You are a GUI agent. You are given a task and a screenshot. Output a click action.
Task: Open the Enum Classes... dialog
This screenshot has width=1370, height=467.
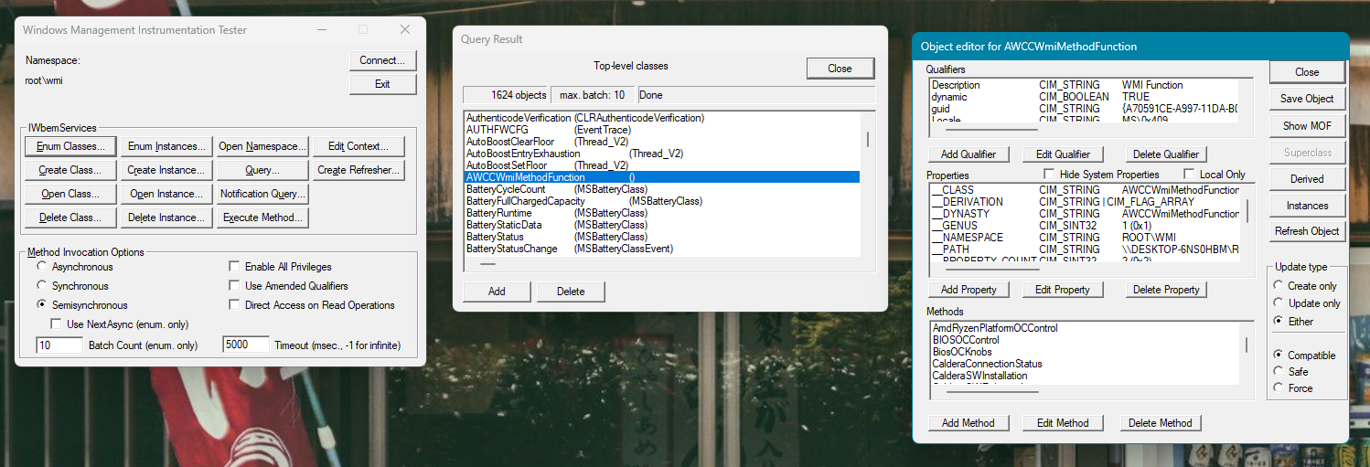pyautogui.click(x=71, y=146)
